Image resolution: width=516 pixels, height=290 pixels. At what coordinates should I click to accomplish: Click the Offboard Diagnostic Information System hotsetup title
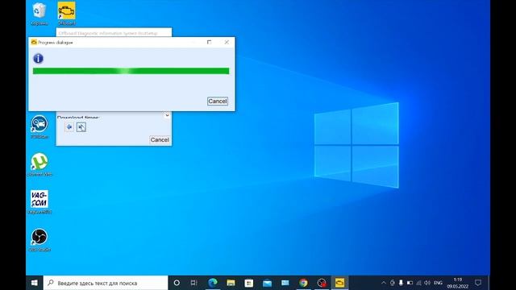click(108, 33)
